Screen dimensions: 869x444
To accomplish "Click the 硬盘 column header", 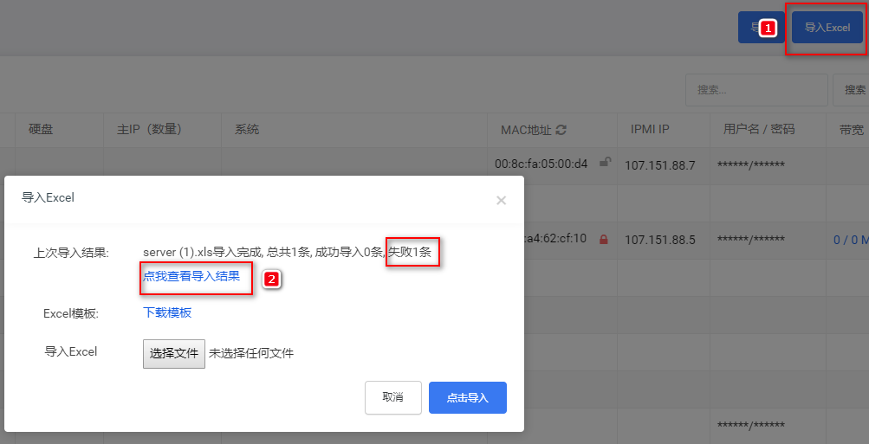I will 41,130.
